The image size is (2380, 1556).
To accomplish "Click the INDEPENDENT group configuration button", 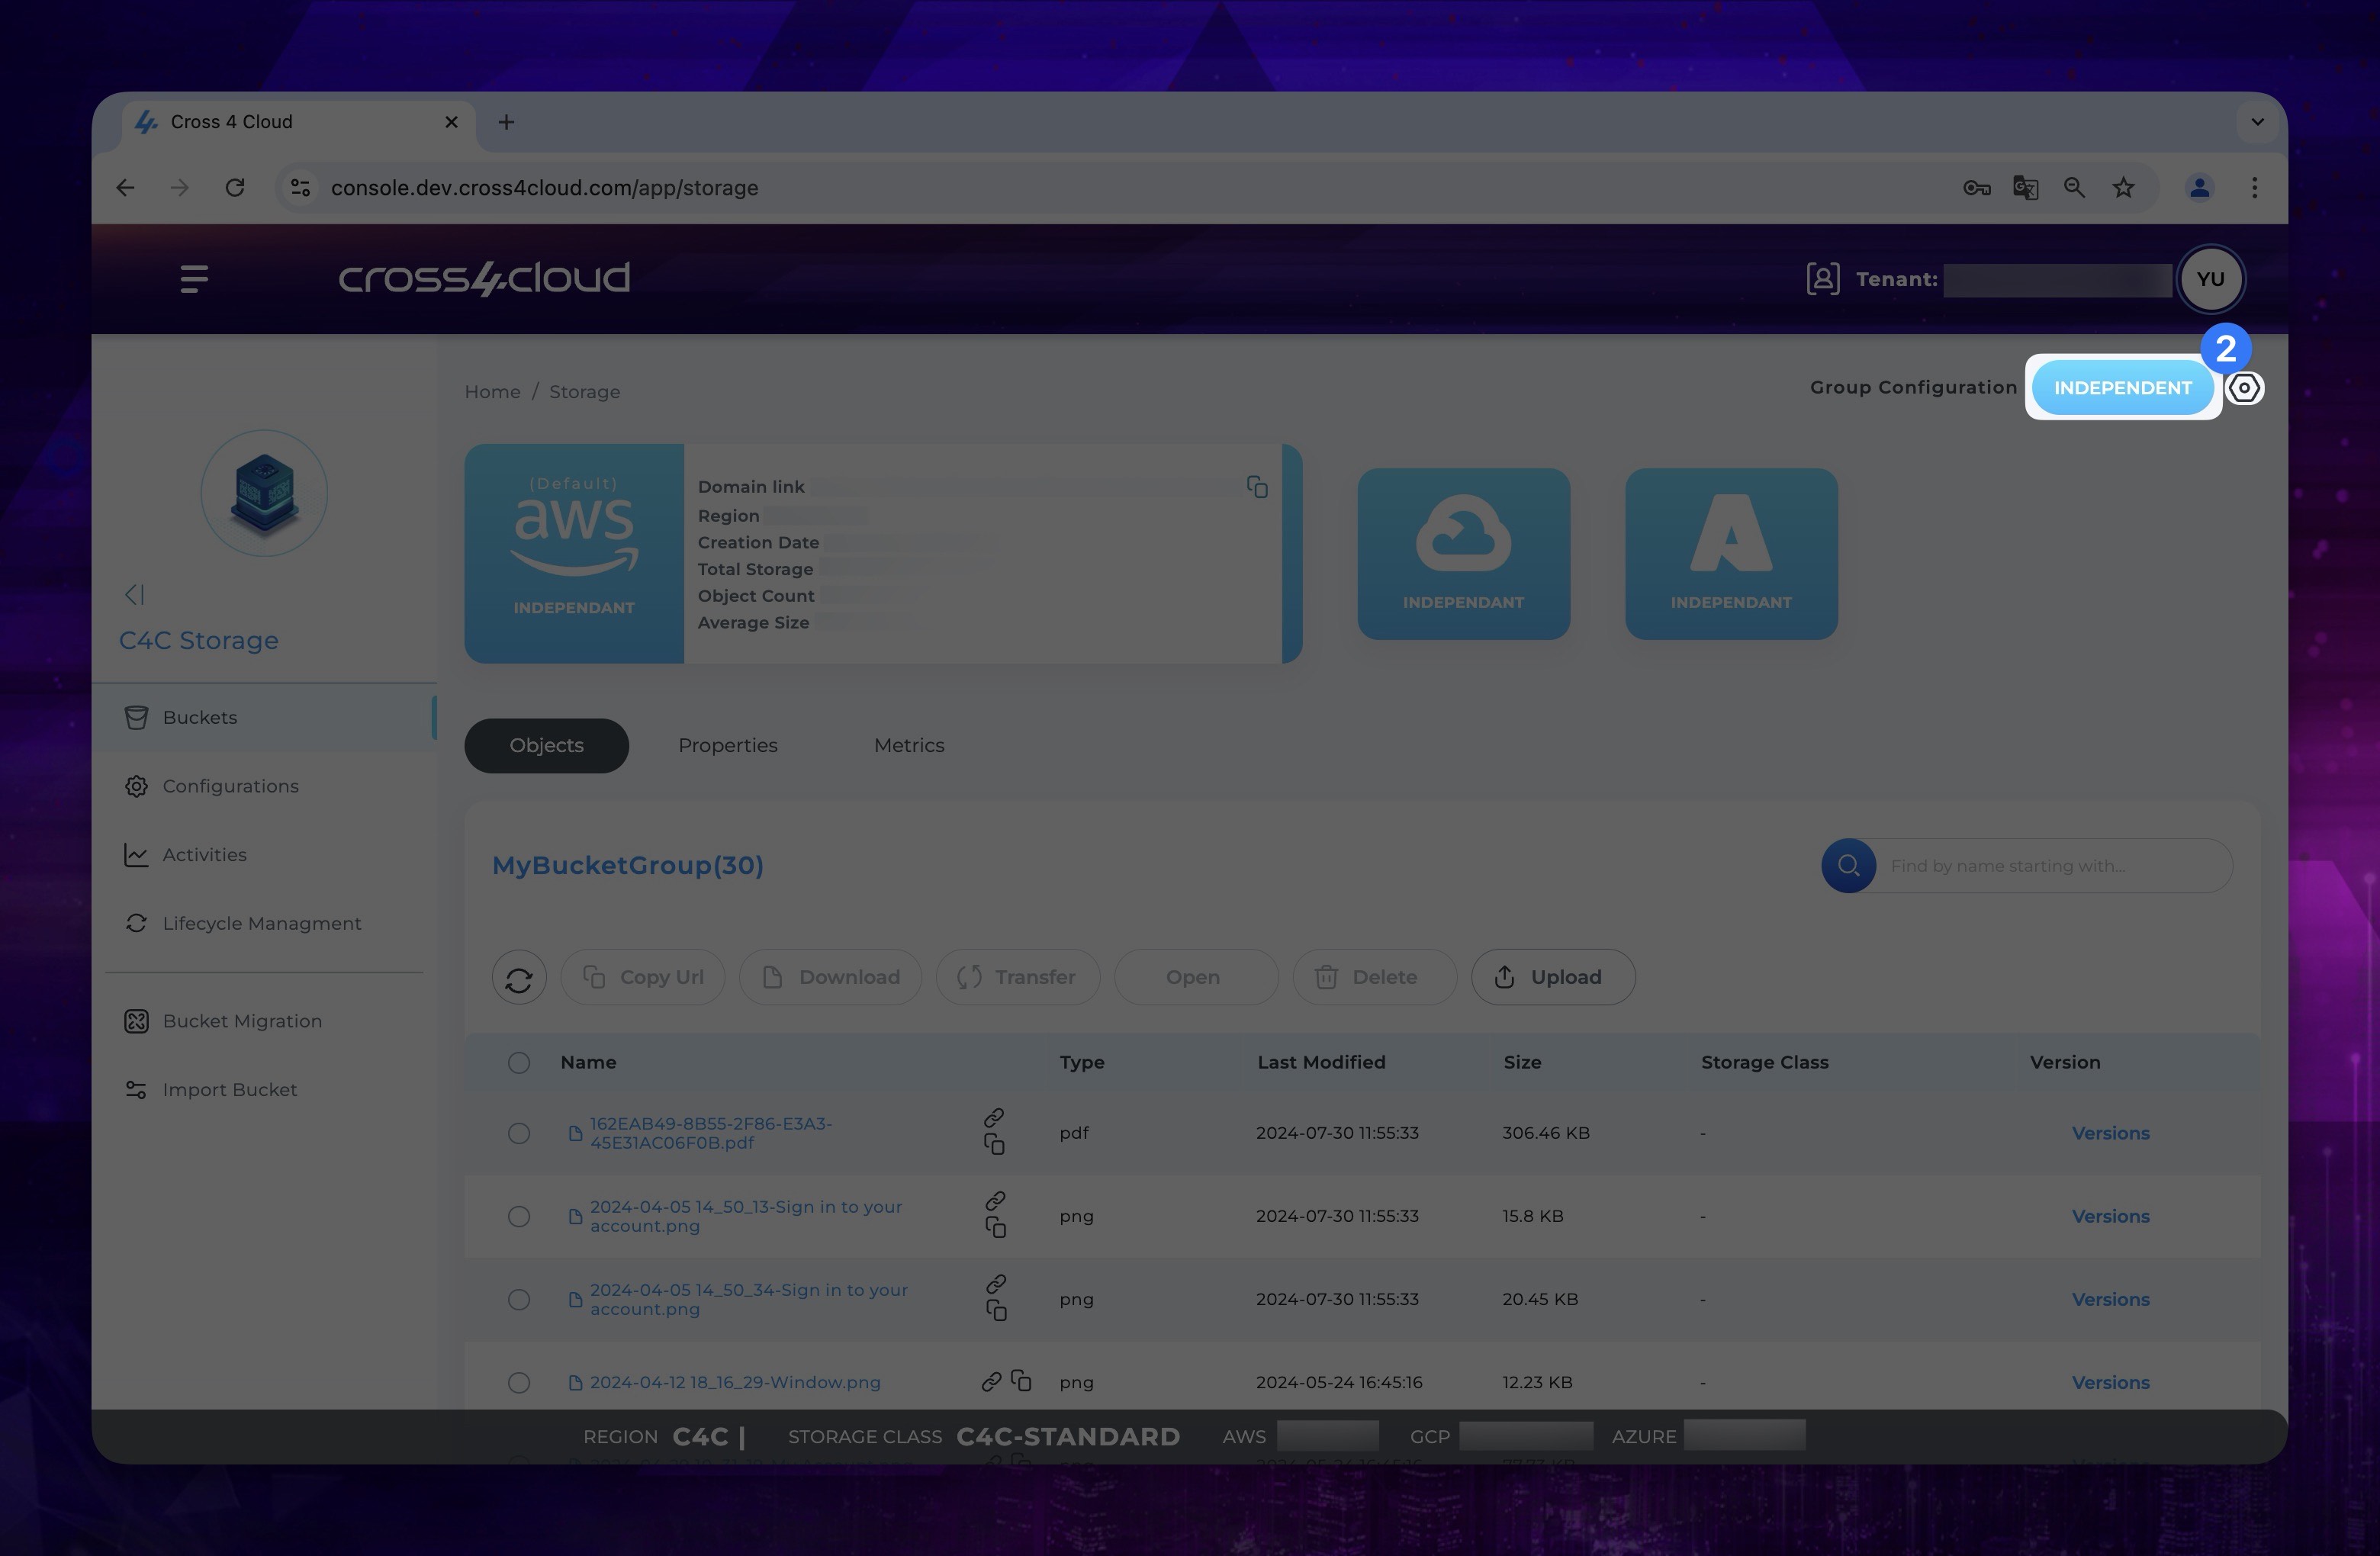I will tap(2122, 388).
